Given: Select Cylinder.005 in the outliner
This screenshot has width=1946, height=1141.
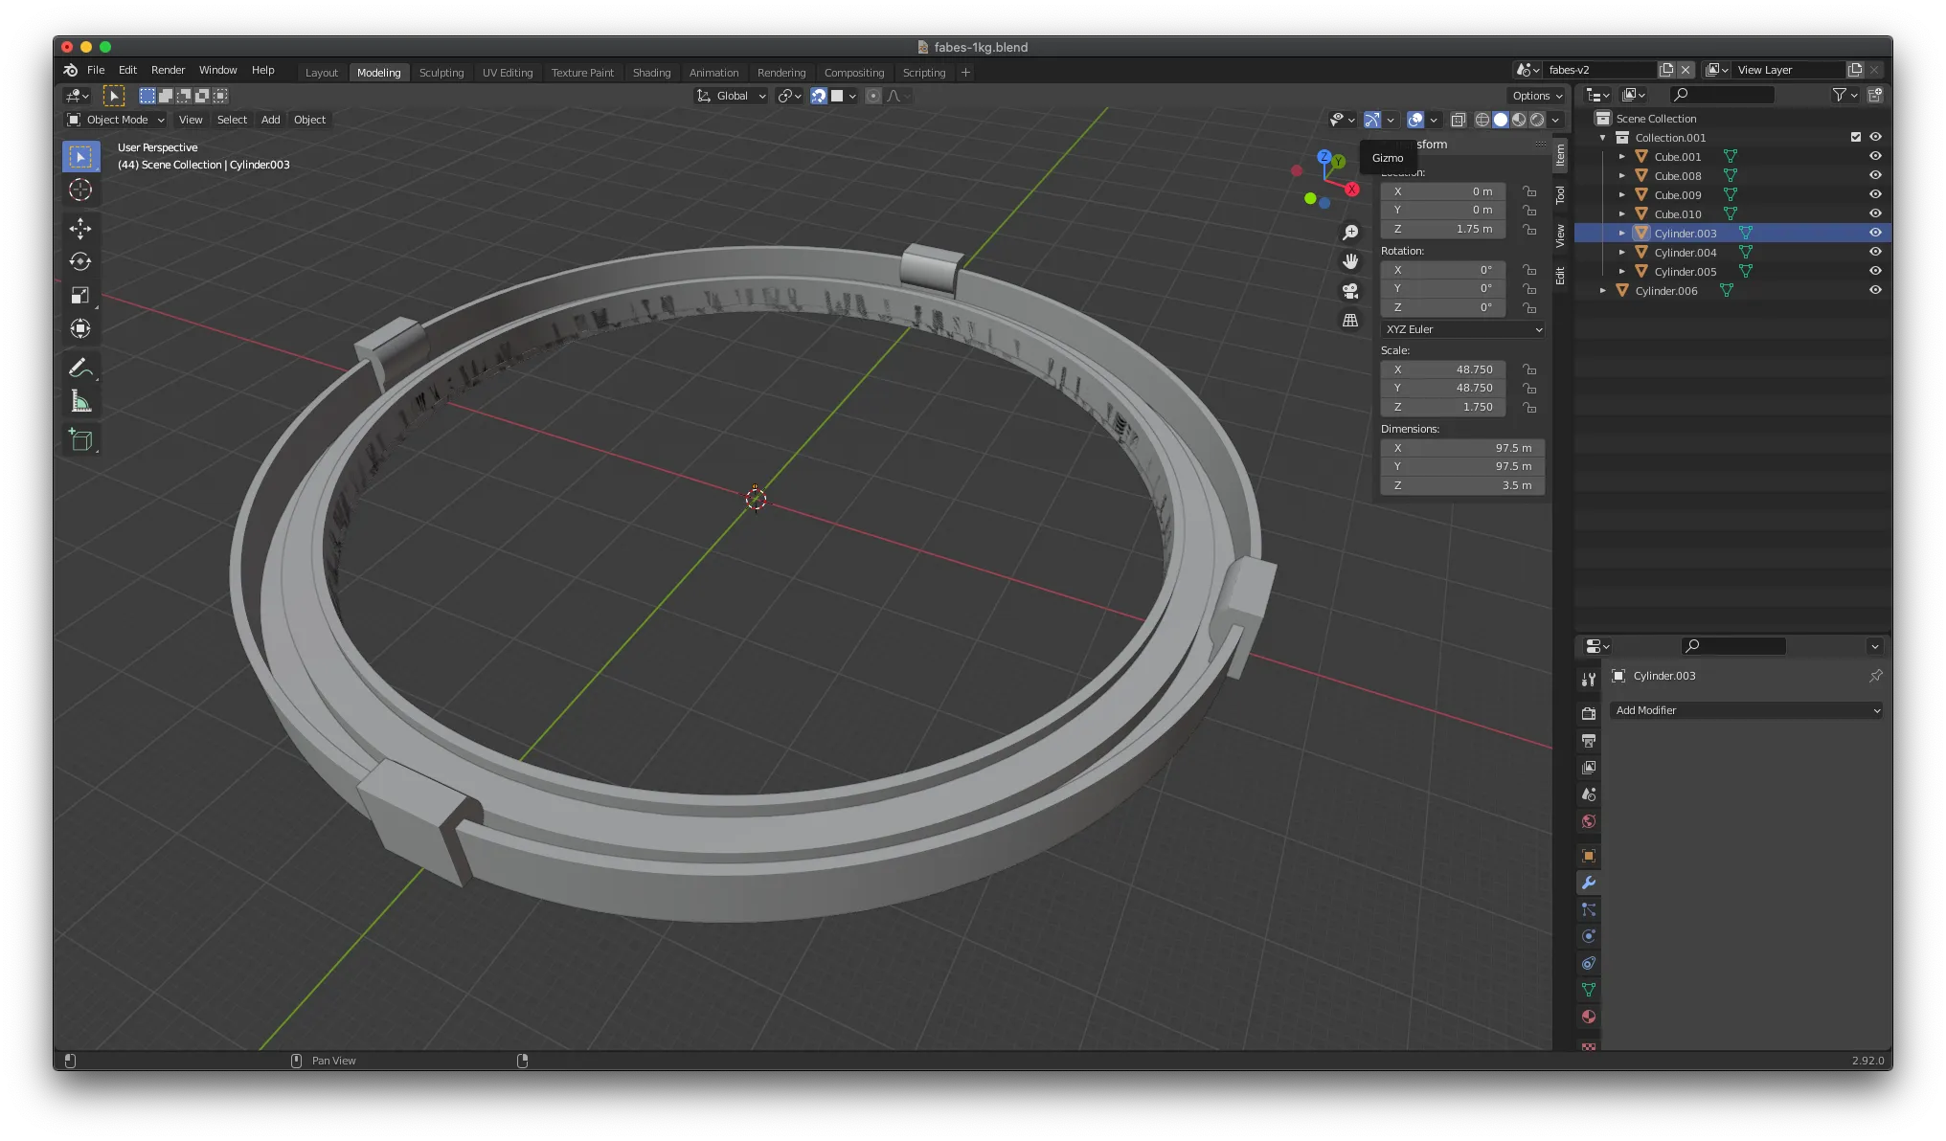Looking at the screenshot, I should pyautogui.click(x=1685, y=272).
